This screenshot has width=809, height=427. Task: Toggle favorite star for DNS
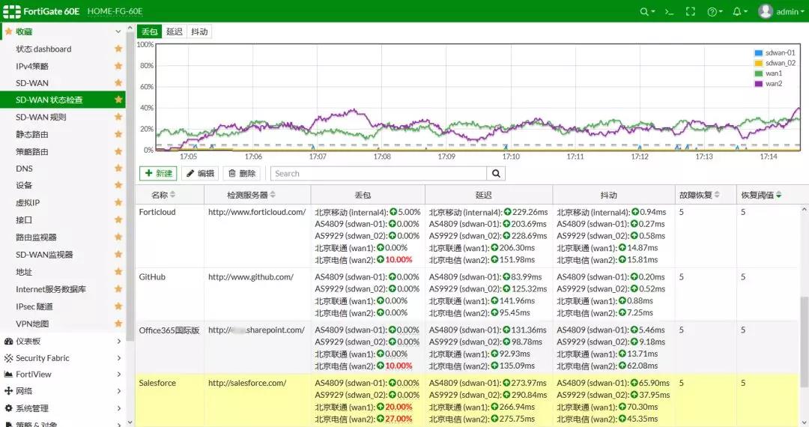(118, 168)
